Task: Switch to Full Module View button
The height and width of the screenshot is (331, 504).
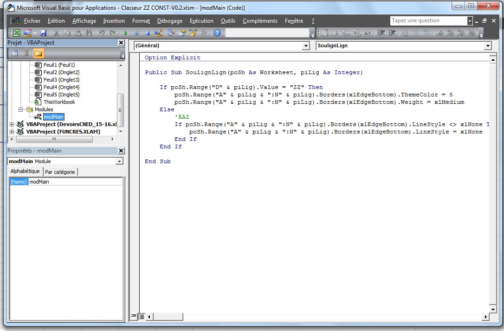Action: [142, 316]
